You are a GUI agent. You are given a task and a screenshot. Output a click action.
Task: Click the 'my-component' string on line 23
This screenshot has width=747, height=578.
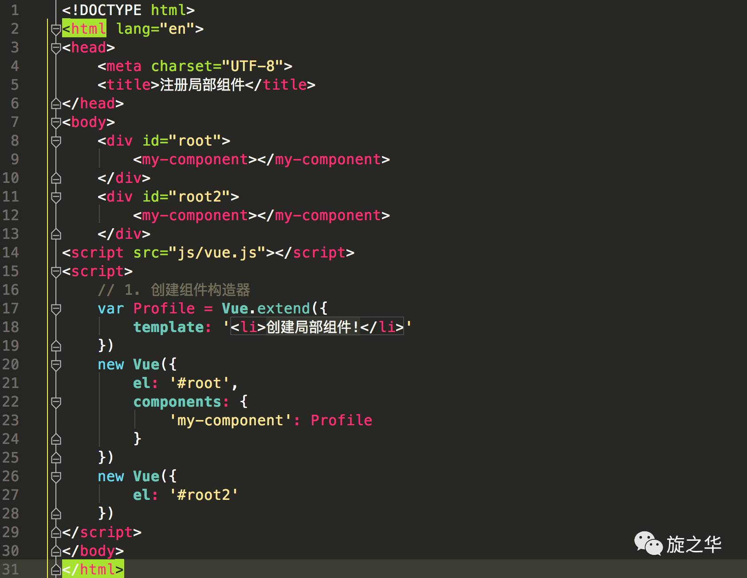point(231,420)
